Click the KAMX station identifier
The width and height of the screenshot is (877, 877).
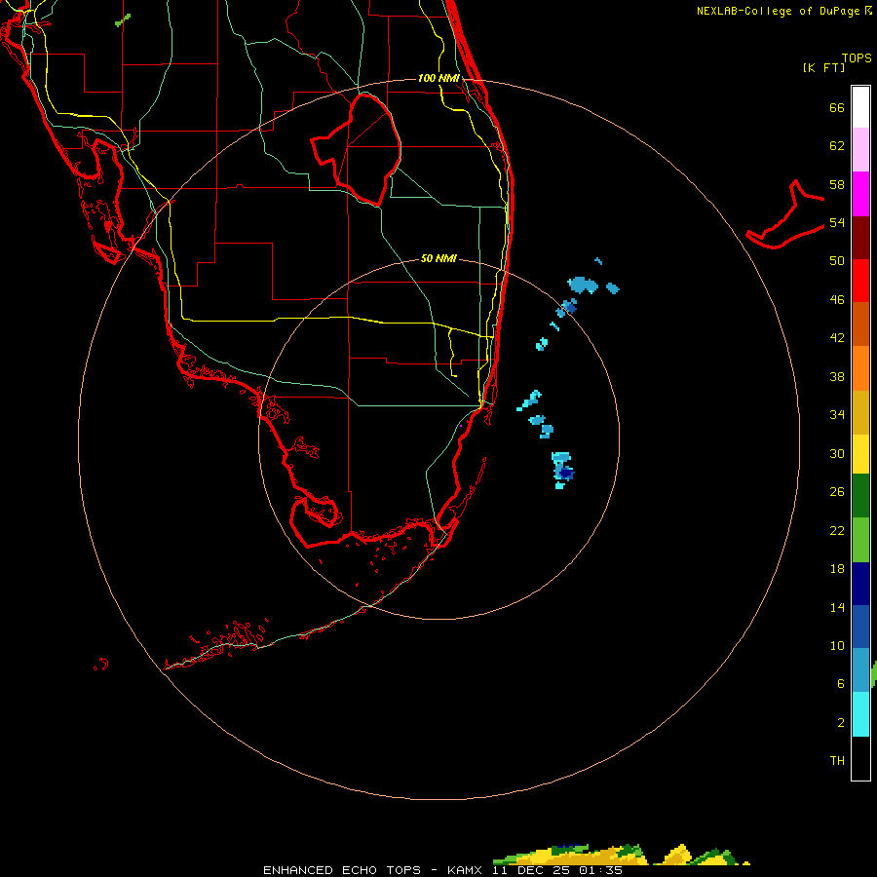465,870
